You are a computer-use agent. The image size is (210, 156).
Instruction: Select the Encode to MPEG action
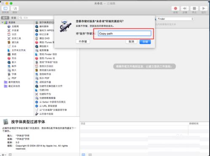(46, 30)
